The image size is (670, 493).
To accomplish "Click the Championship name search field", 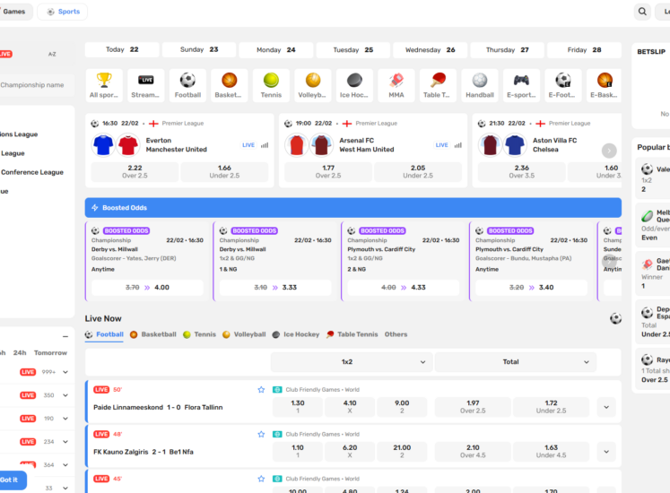I will (x=32, y=85).
